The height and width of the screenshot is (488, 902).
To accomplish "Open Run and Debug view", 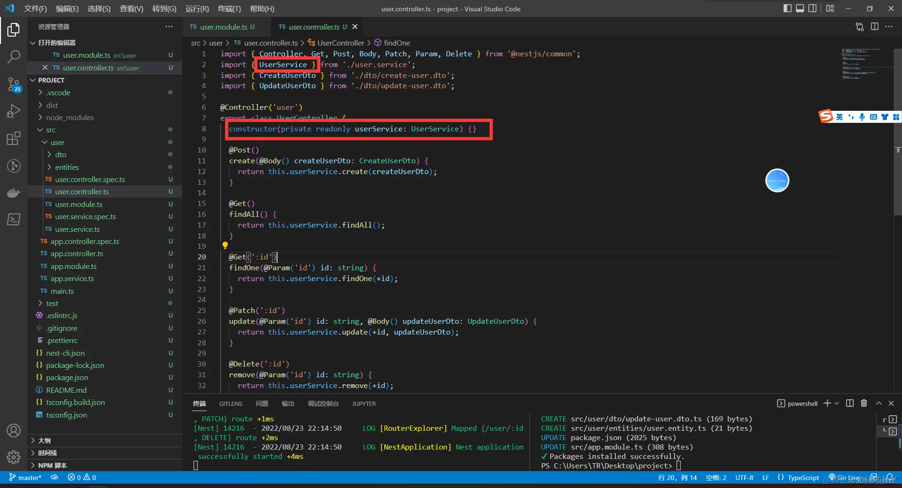I will pos(14,111).
